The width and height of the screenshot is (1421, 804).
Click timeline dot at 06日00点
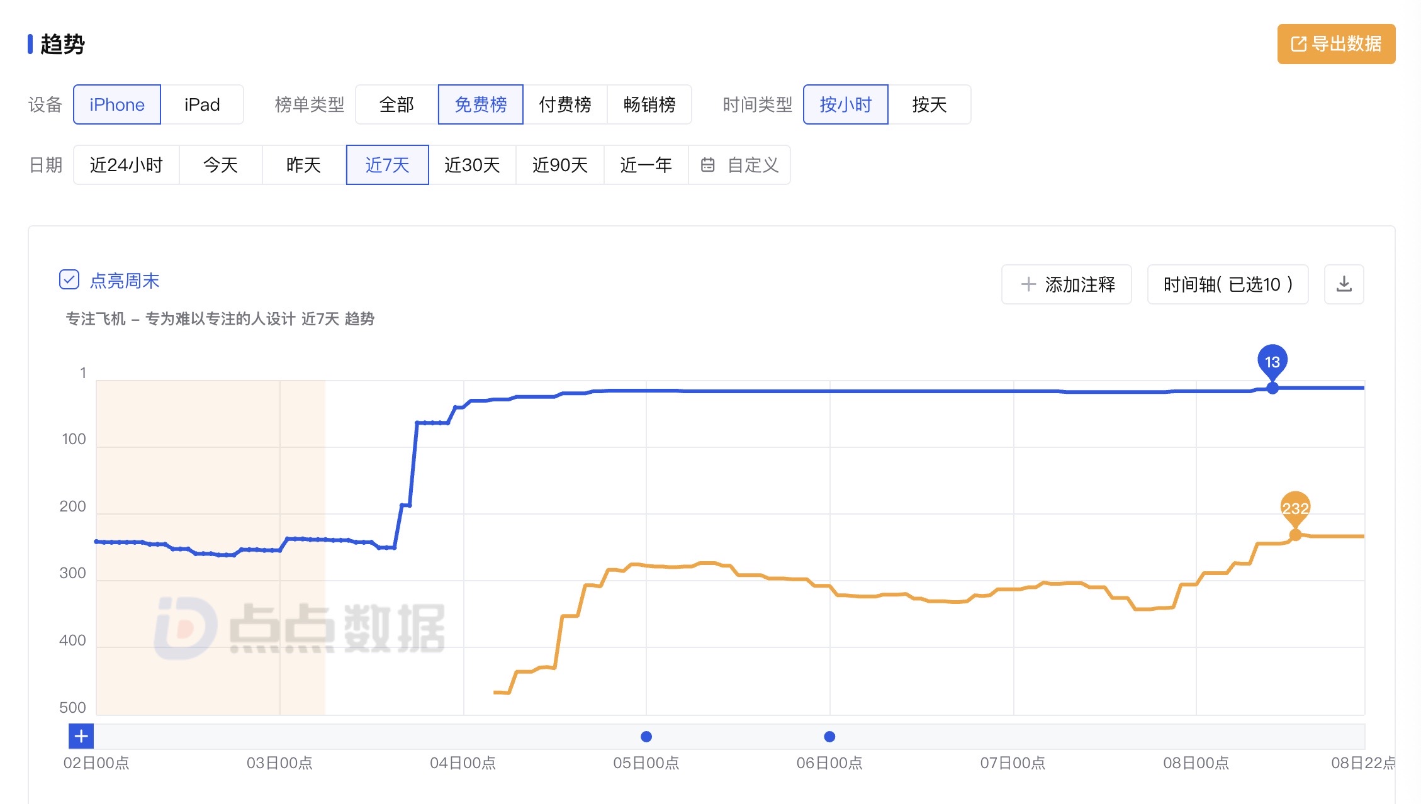click(x=829, y=736)
